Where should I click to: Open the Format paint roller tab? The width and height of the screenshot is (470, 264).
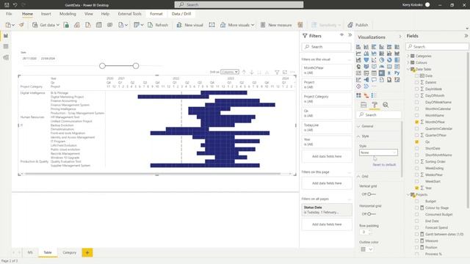[375, 105]
